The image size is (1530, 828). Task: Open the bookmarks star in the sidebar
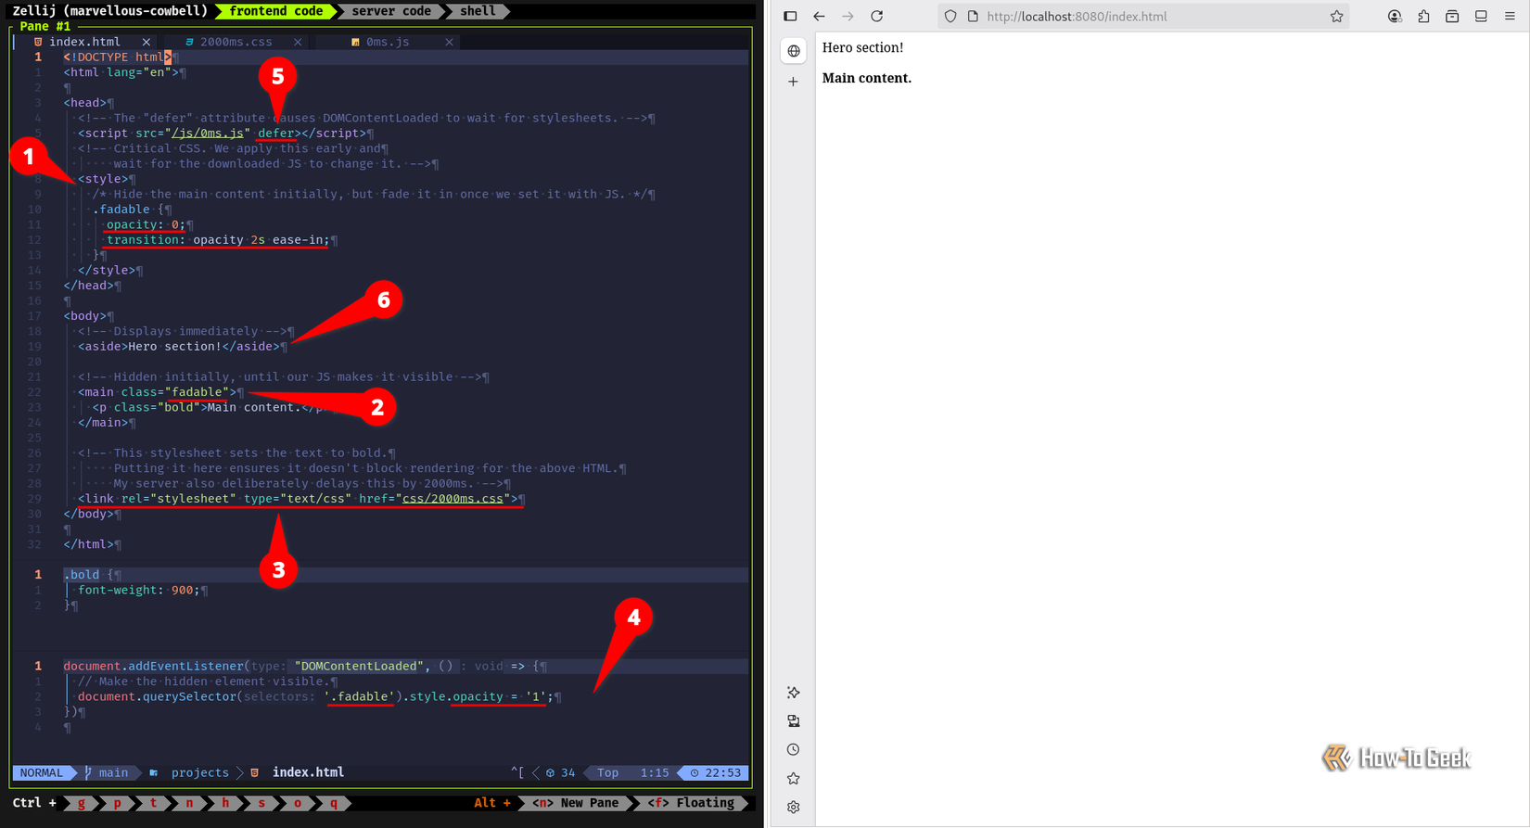[793, 779]
